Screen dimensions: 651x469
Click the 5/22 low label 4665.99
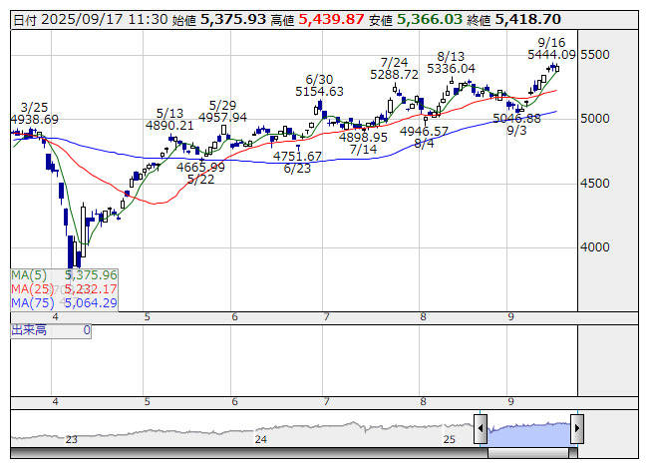point(200,168)
